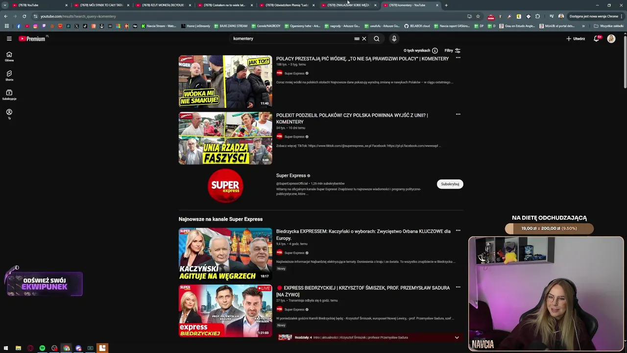Screen dimensions: 627x353
Task: Switch to the 'Odwiedziłem Plemię' tab
Action: (286, 5)
